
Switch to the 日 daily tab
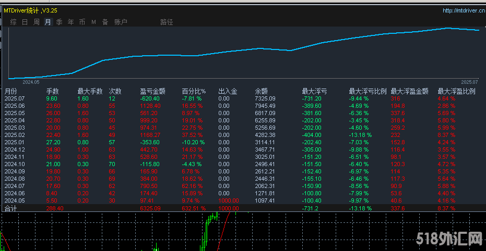(25, 22)
